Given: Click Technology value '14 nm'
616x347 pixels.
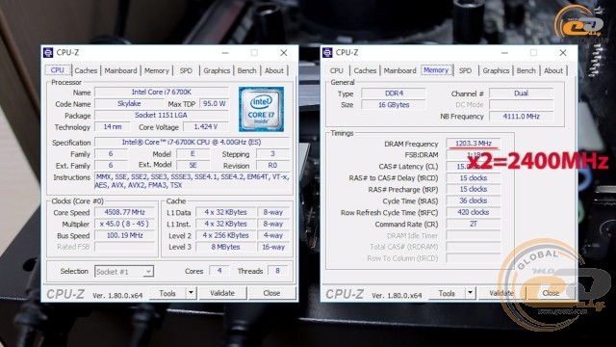Looking at the screenshot, I should [113, 127].
